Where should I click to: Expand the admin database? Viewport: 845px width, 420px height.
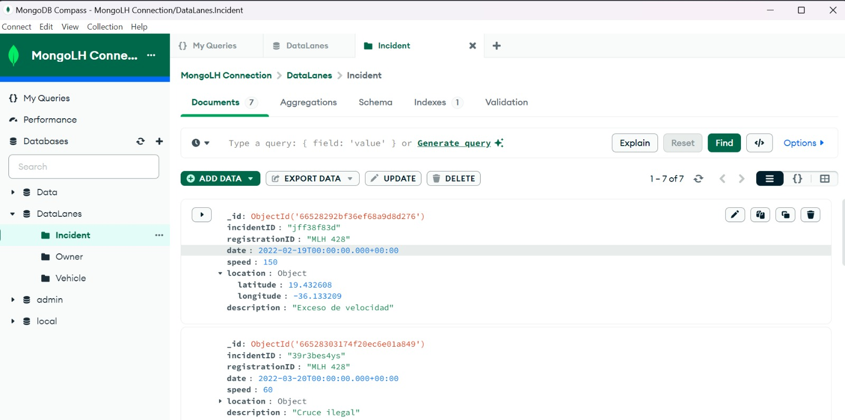tap(13, 300)
